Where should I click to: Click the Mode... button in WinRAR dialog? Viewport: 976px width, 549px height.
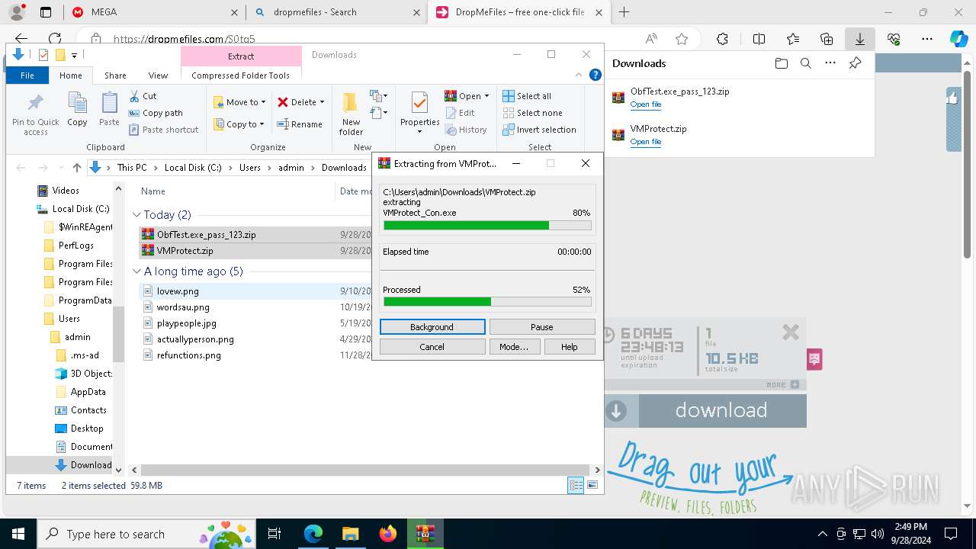coord(514,347)
